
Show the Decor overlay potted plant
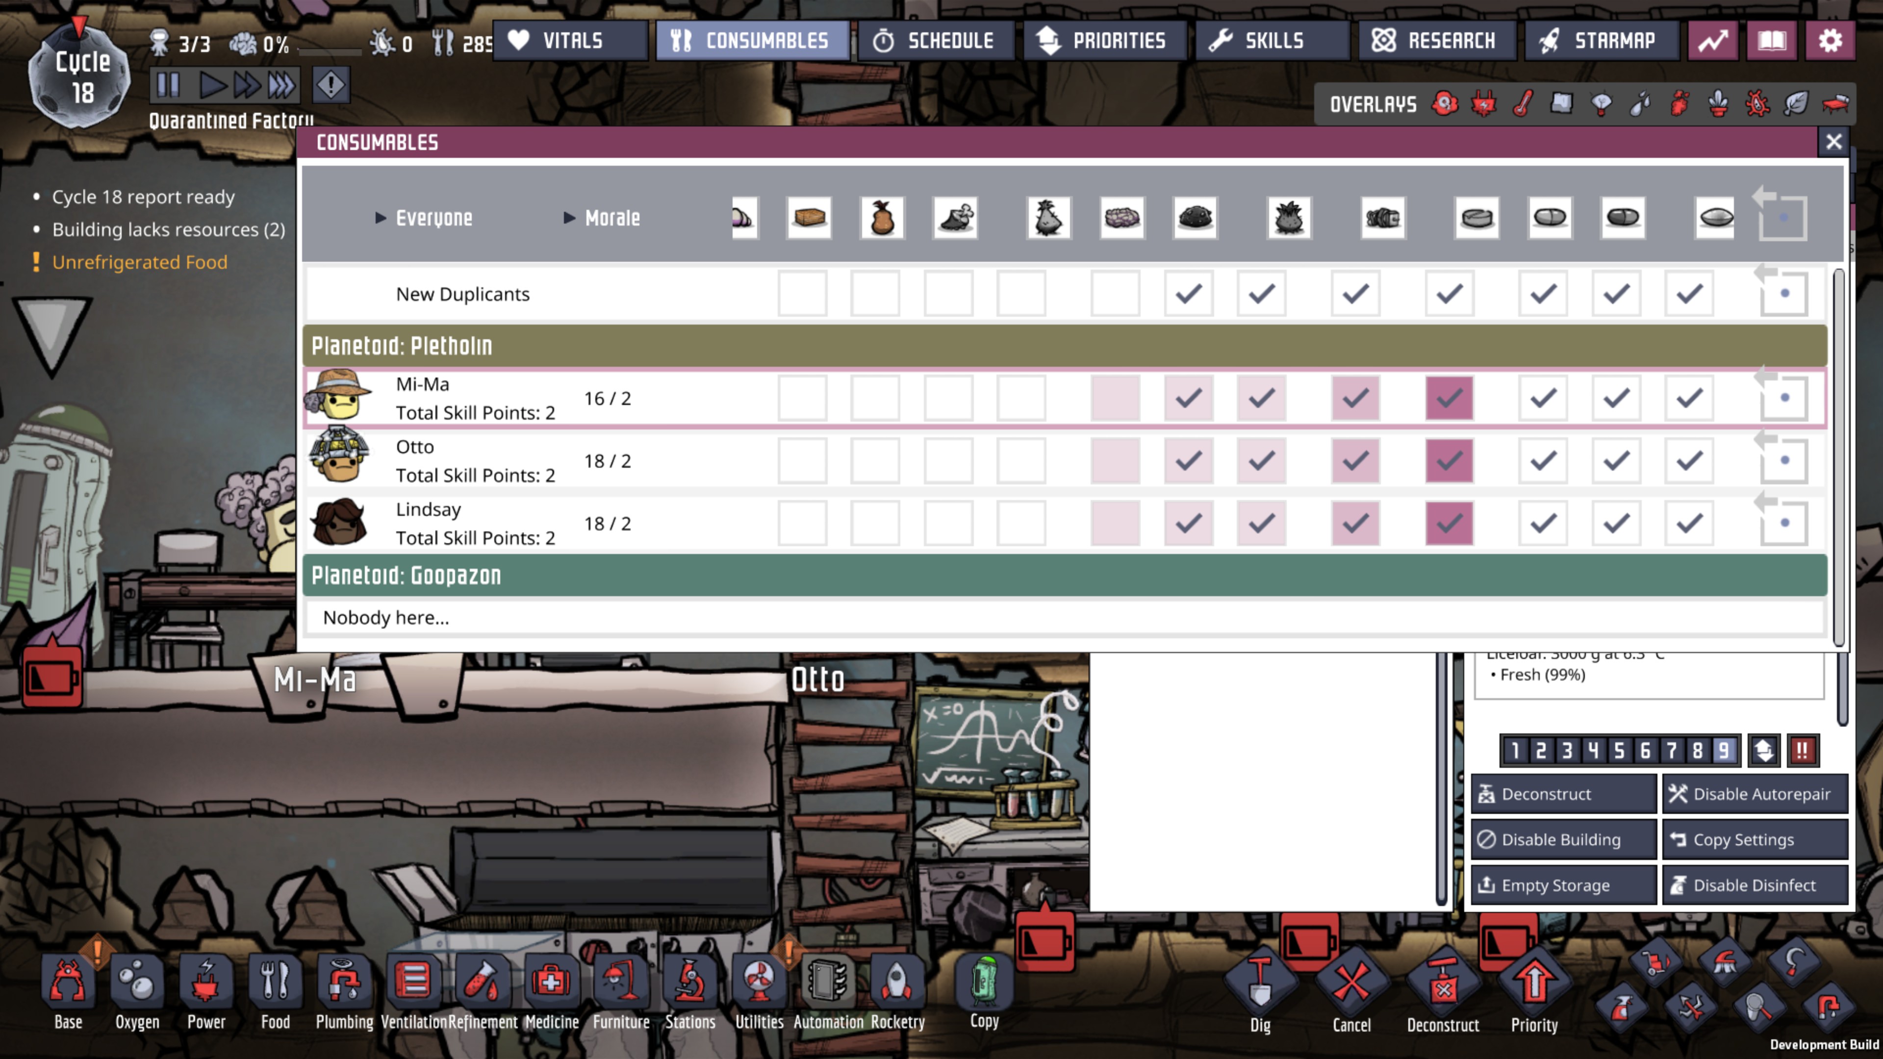click(x=1719, y=104)
